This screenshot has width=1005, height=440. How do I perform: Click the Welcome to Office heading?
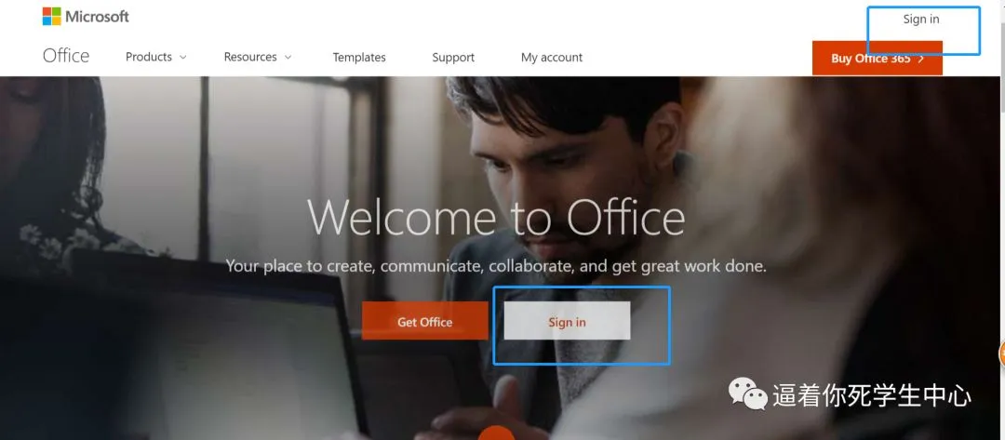coord(496,217)
